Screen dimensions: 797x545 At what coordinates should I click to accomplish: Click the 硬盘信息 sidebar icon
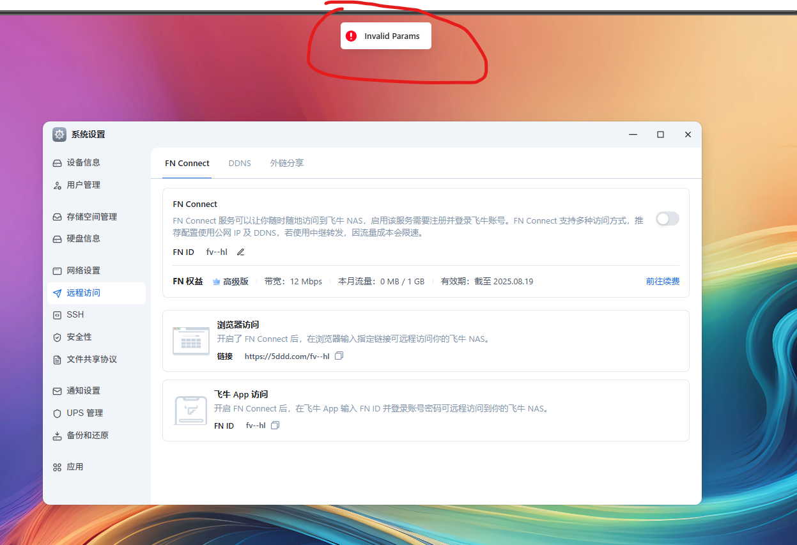click(57, 239)
